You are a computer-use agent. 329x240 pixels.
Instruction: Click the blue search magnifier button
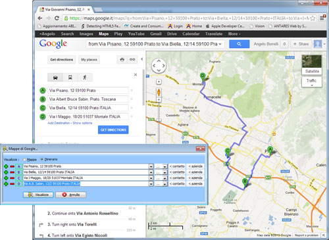pyautogui.click(x=239, y=44)
